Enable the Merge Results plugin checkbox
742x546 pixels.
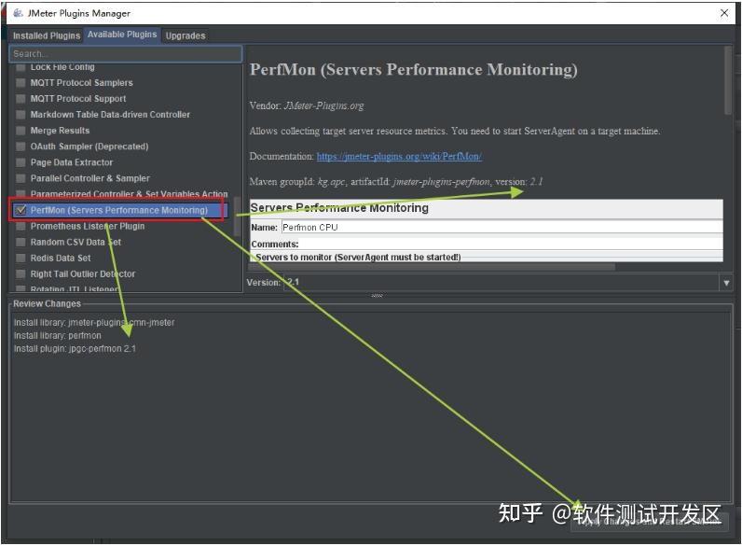[21, 131]
